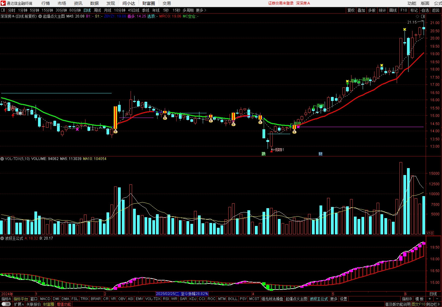Open the 画线 drawing tools
Screen dimensions: 442x307
393,10
